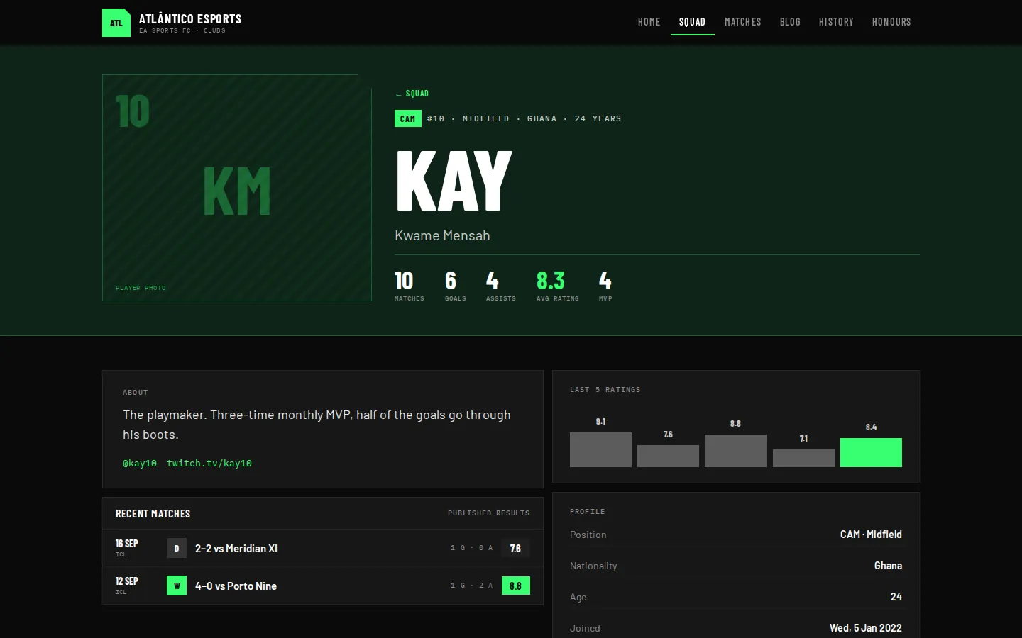Image resolution: width=1022 pixels, height=638 pixels.
Task: Click the 12 SEP match date
Action: pos(127,581)
